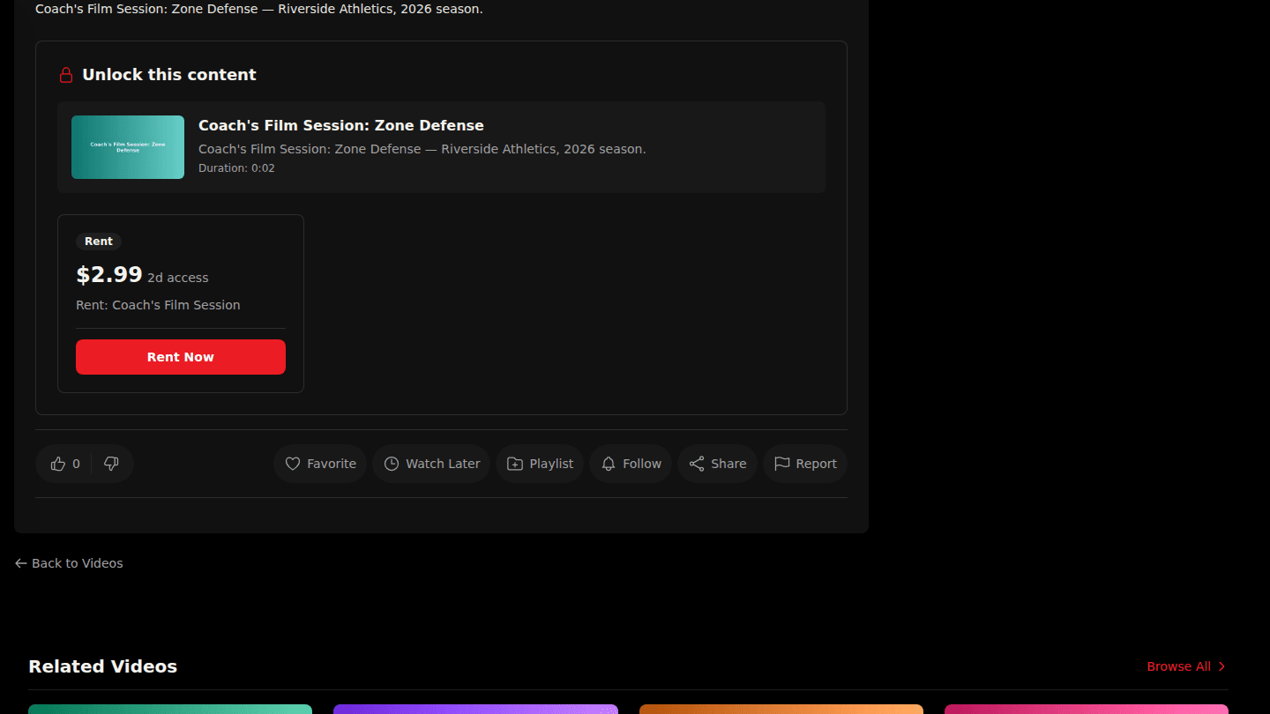Open Browse All related videos
The height and width of the screenshot is (714, 1270).
[1186, 666]
